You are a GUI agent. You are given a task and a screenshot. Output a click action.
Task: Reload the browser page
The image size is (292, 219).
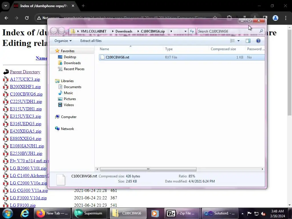(x=27, y=18)
